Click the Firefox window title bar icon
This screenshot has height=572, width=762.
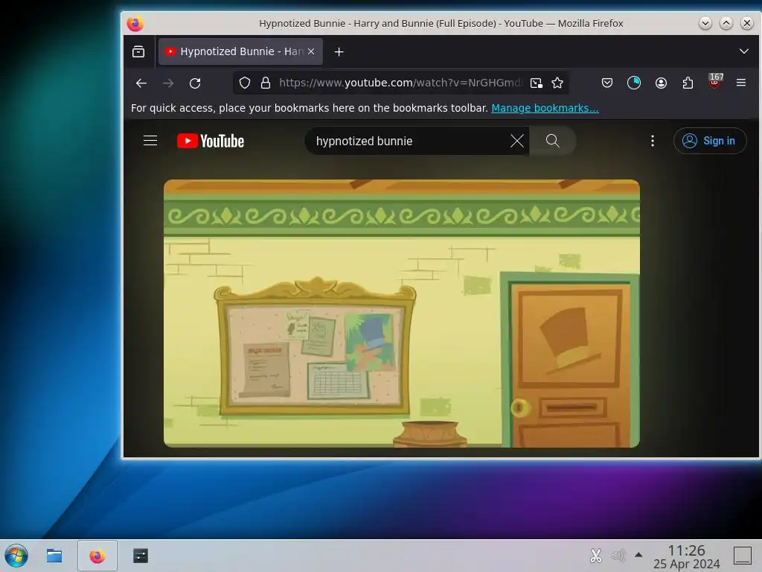pos(135,23)
